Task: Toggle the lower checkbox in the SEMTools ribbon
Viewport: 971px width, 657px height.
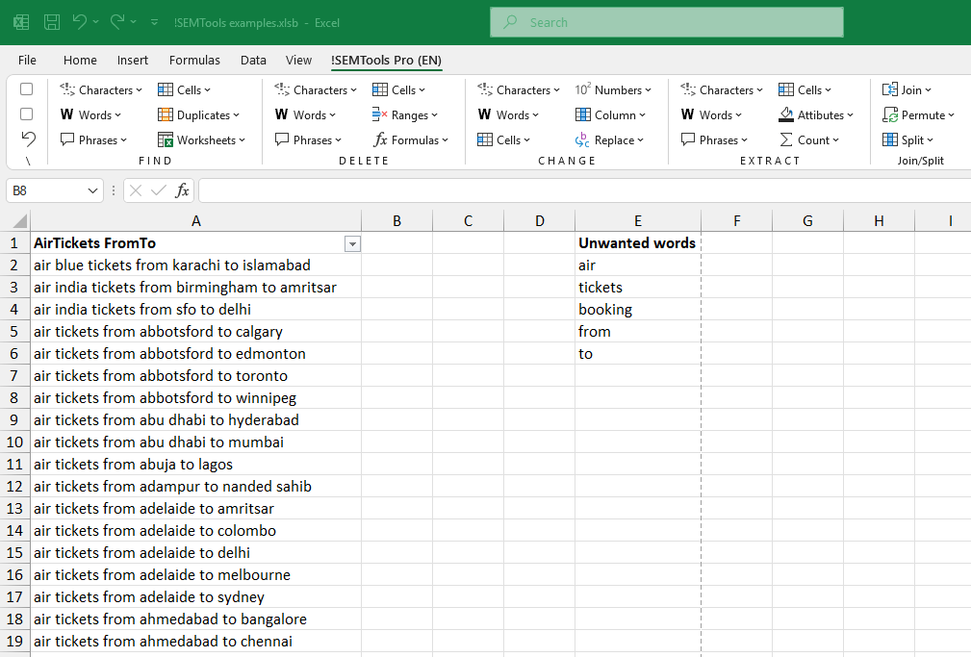Action: [26, 114]
